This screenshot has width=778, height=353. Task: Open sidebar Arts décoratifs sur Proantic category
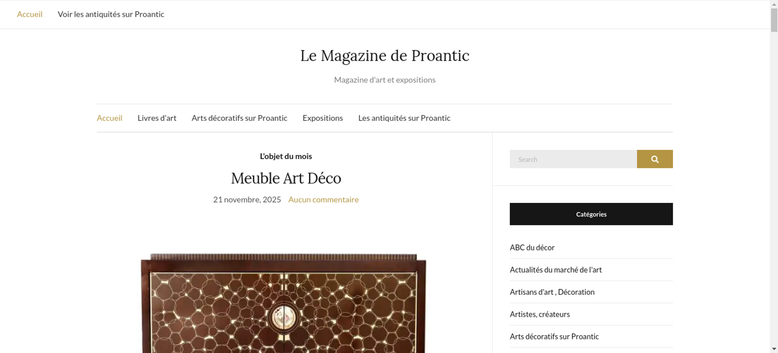[x=554, y=337]
